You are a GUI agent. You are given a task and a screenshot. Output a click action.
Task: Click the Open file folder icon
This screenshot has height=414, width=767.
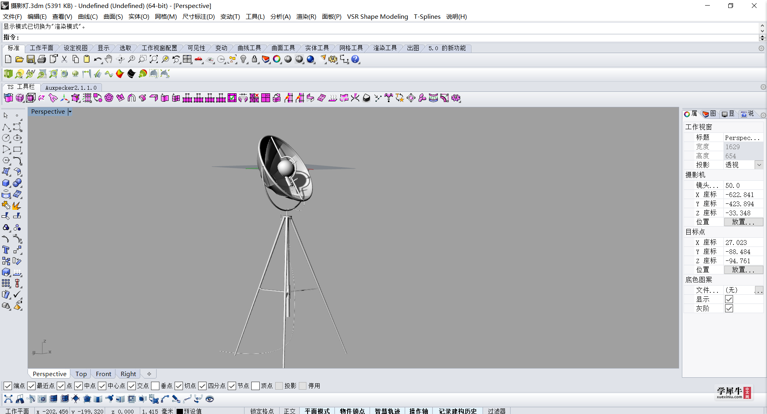[x=19, y=59]
